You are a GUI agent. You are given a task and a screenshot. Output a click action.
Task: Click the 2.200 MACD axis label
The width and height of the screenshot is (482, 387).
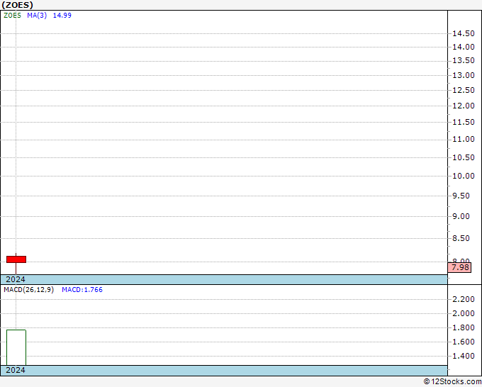coord(464,299)
